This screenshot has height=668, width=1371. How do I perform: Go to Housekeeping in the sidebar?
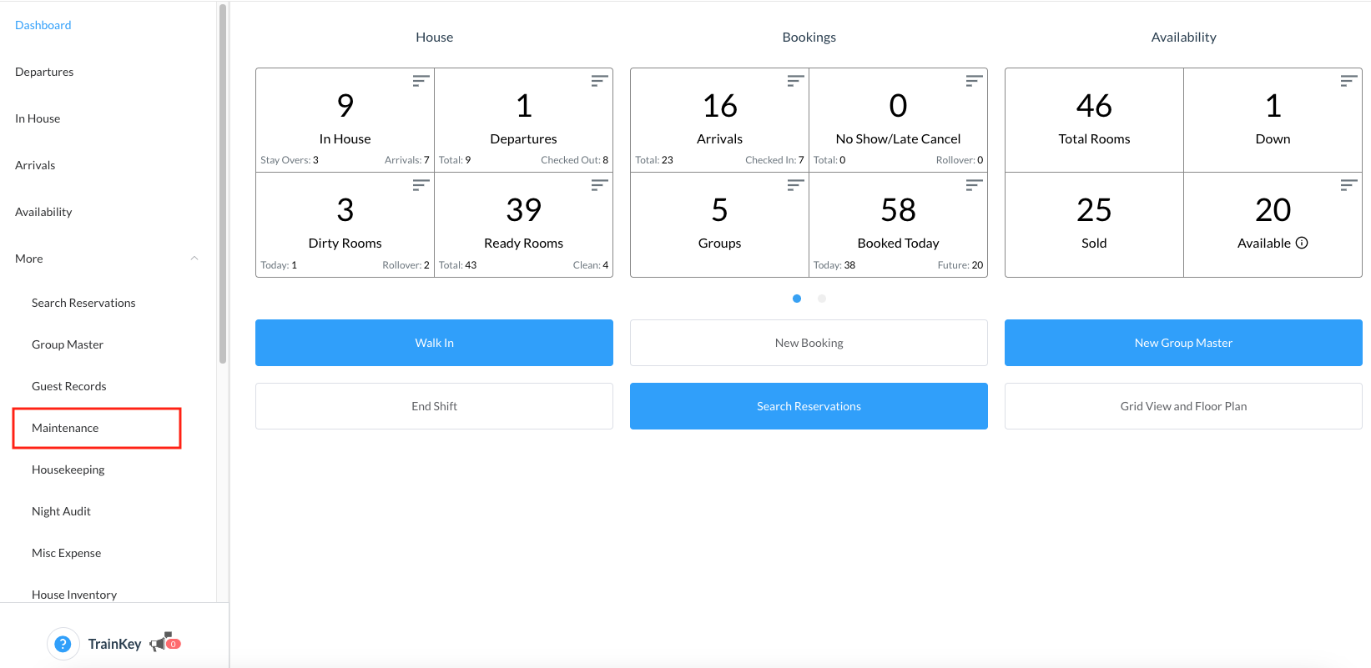68,470
